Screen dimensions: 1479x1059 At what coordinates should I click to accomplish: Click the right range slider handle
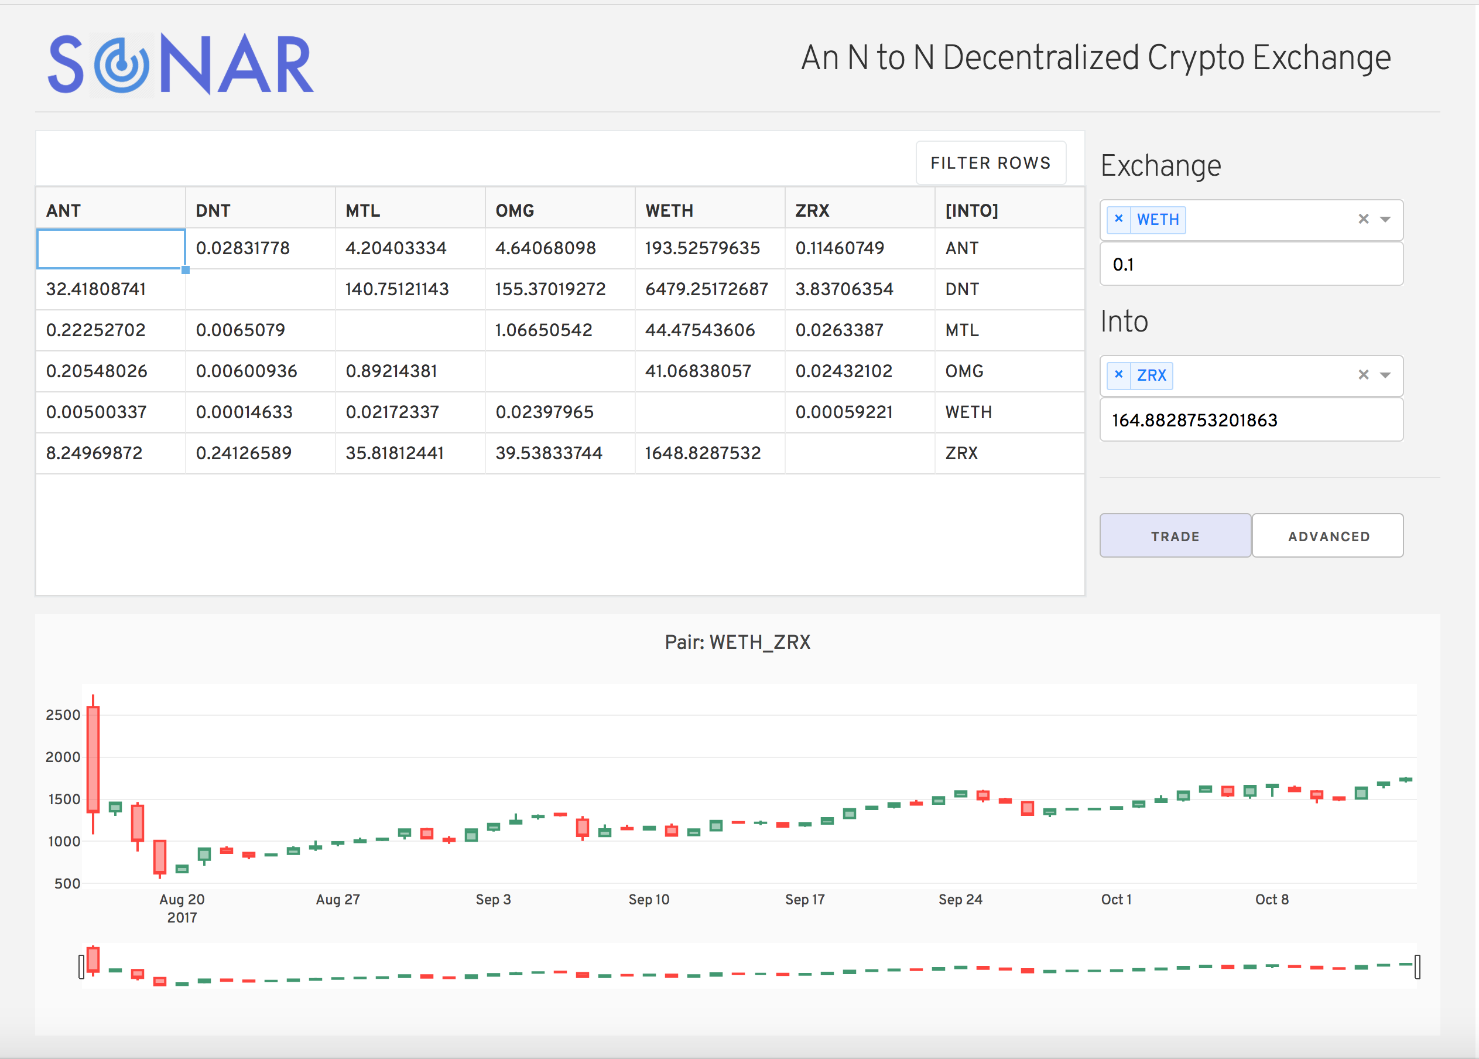pos(1417,966)
